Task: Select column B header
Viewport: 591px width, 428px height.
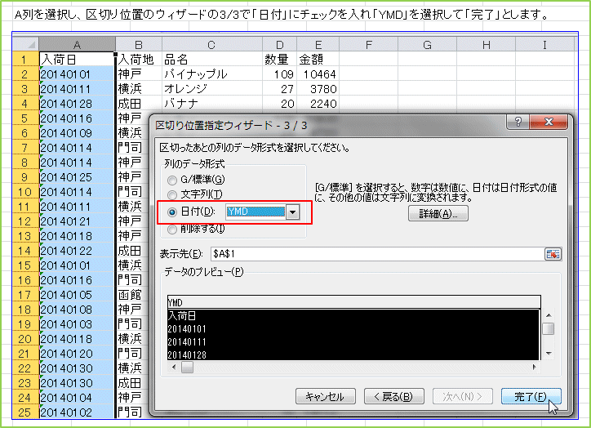Action: [139, 44]
